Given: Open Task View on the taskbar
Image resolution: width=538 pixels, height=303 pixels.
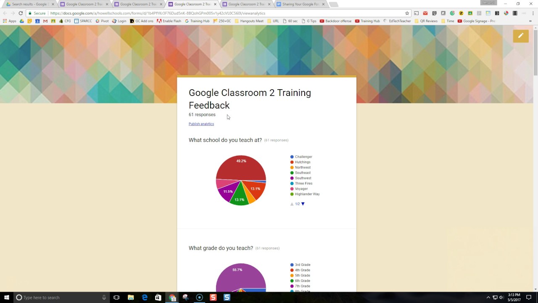Looking at the screenshot, I should [x=116, y=298].
